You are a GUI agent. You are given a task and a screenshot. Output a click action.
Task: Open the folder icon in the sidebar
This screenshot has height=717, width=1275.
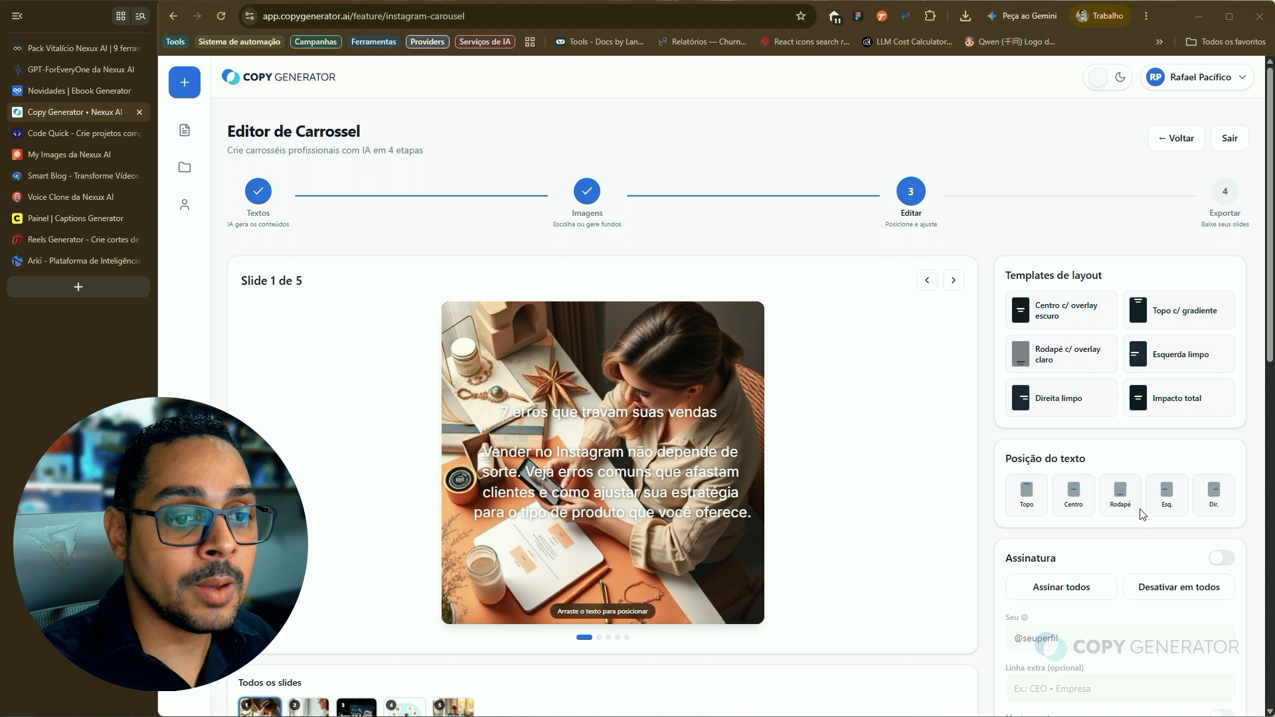click(185, 167)
